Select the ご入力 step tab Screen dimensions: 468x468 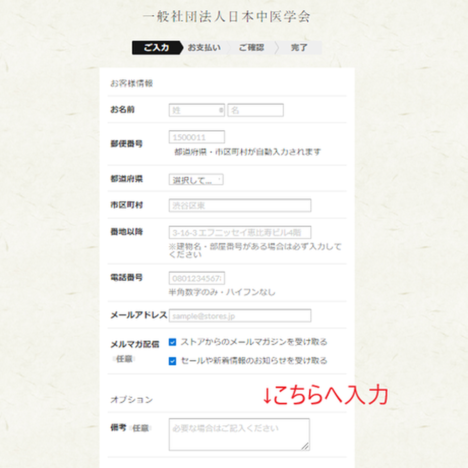[157, 48]
